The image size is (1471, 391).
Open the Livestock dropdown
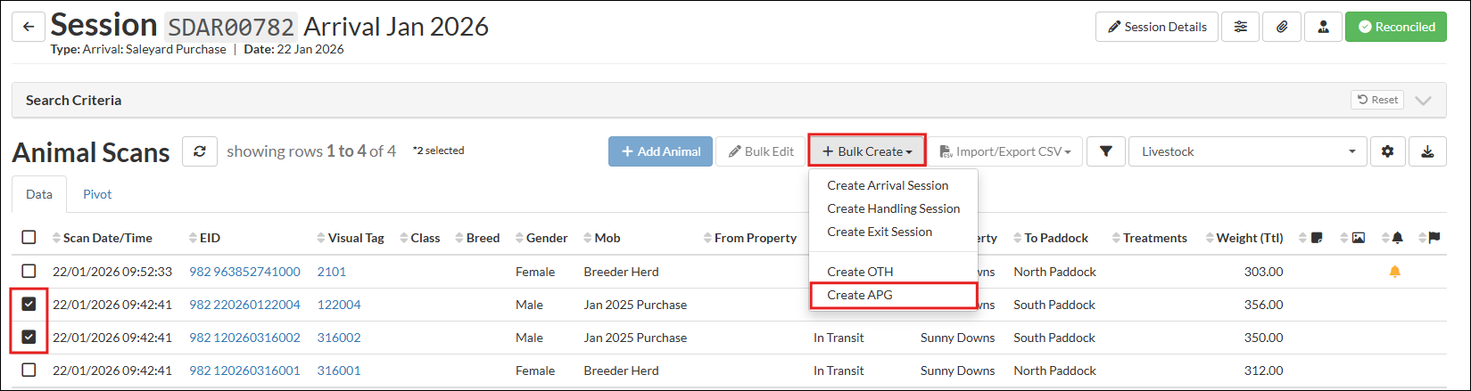(x=1247, y=151)
